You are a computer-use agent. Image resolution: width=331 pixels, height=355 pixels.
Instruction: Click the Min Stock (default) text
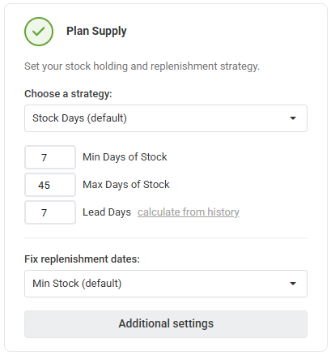click(x=77, y=284)
